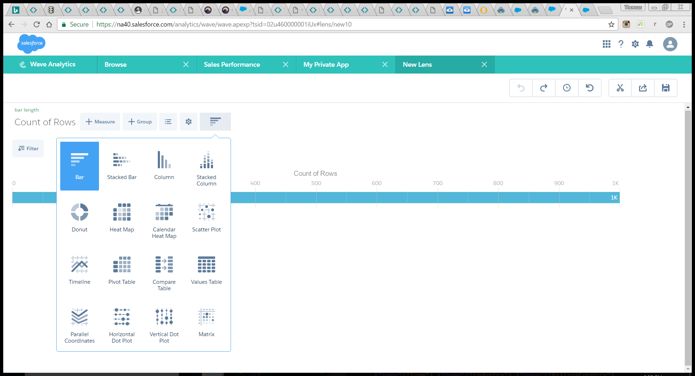Save the lens with the save icon
Screen dimensions: 695x376
coord(666,88)
